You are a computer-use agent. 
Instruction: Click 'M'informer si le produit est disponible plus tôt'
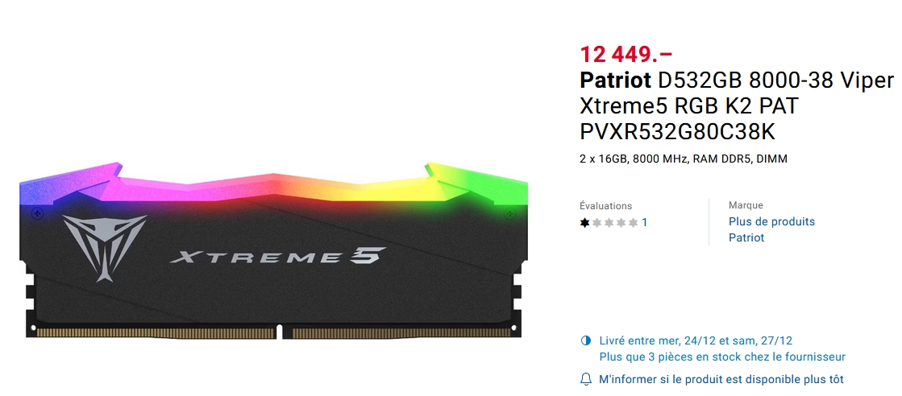pos(721,379)
